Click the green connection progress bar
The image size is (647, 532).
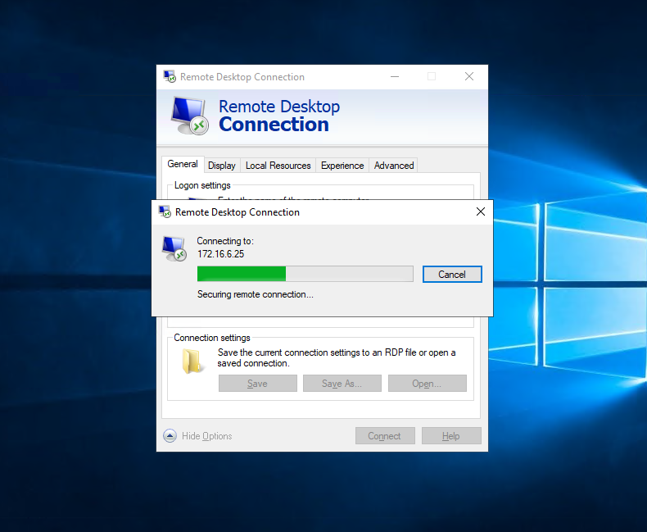click(305, 274)
